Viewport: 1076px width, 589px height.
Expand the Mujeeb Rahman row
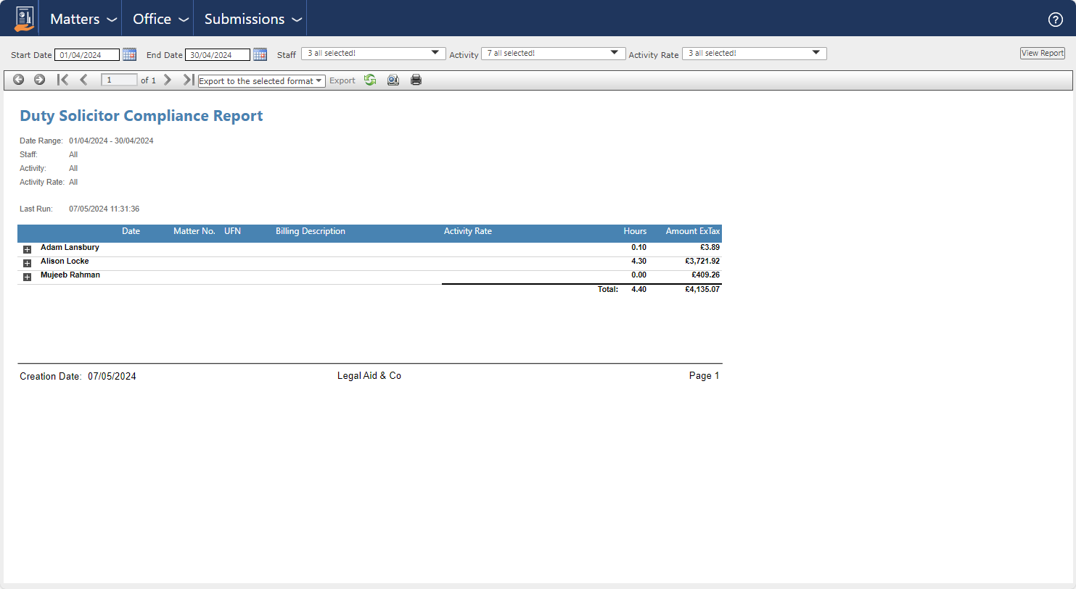[x=27, y=277]
